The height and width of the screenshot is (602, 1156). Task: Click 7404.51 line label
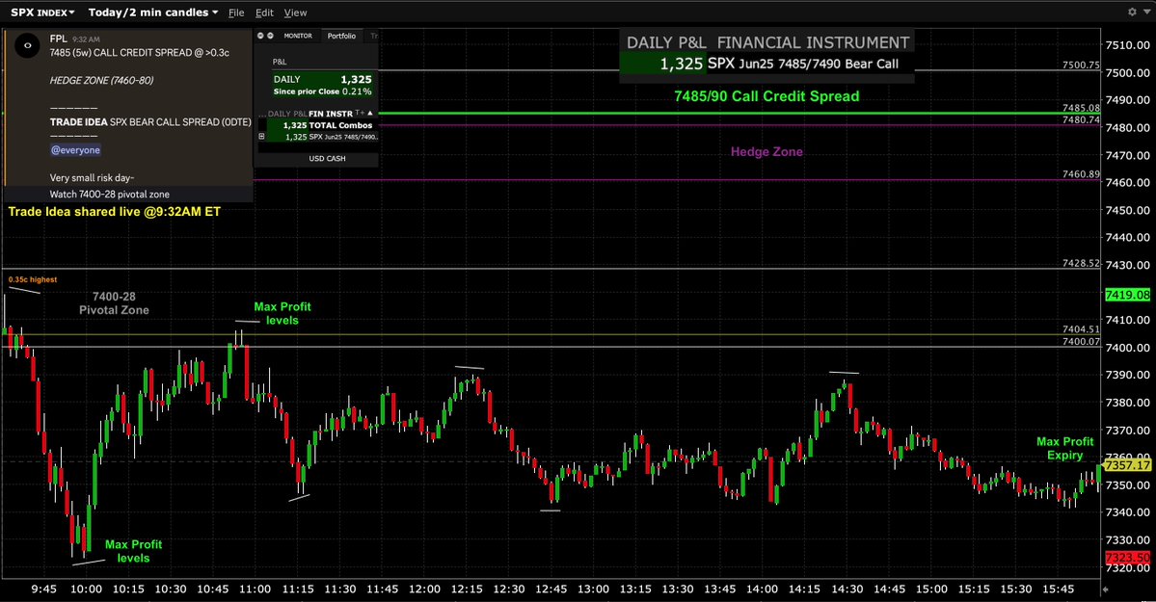tap(1081, 329)
